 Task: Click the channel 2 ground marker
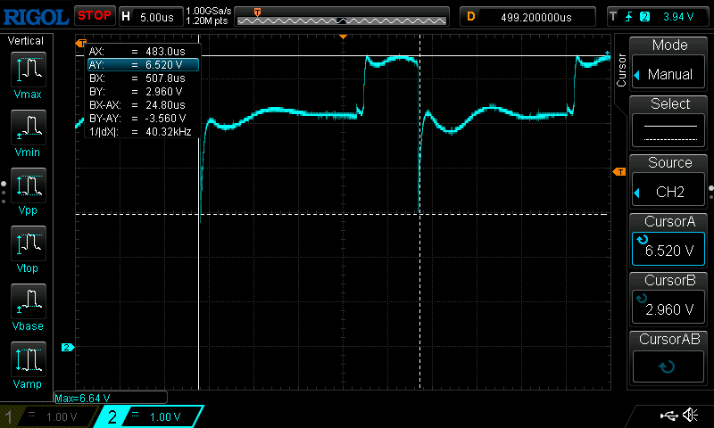68,347
